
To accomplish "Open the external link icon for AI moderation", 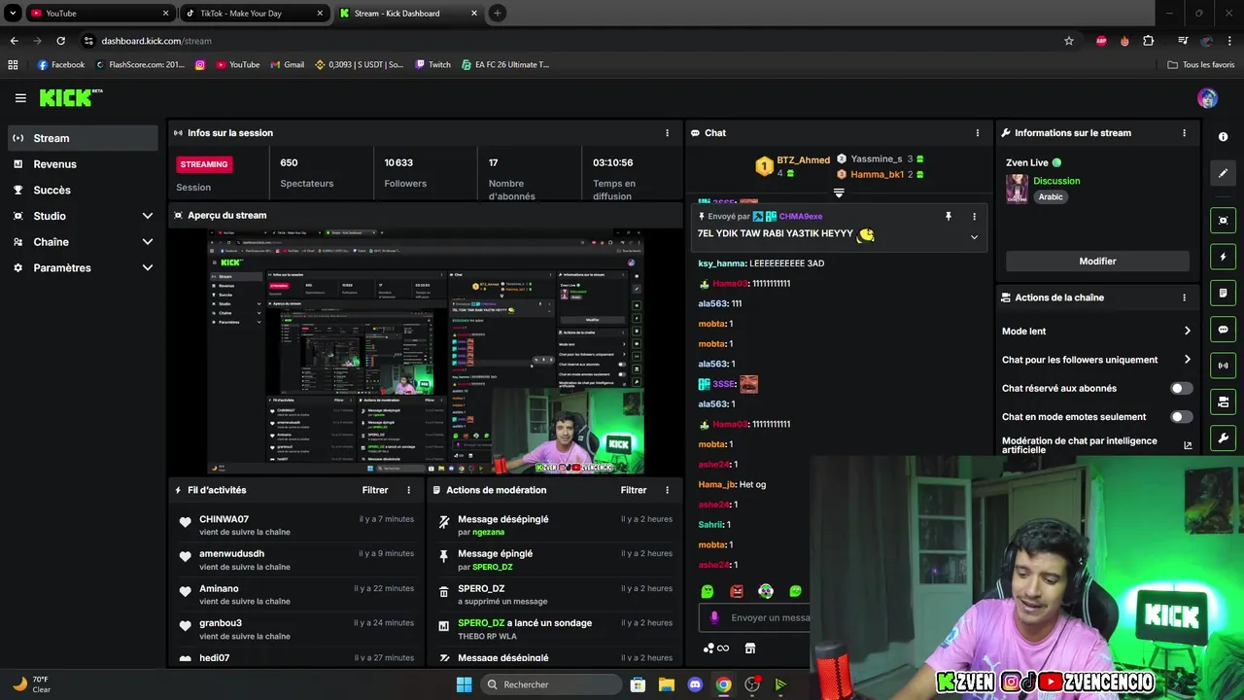I will [x=1188, y=445].
